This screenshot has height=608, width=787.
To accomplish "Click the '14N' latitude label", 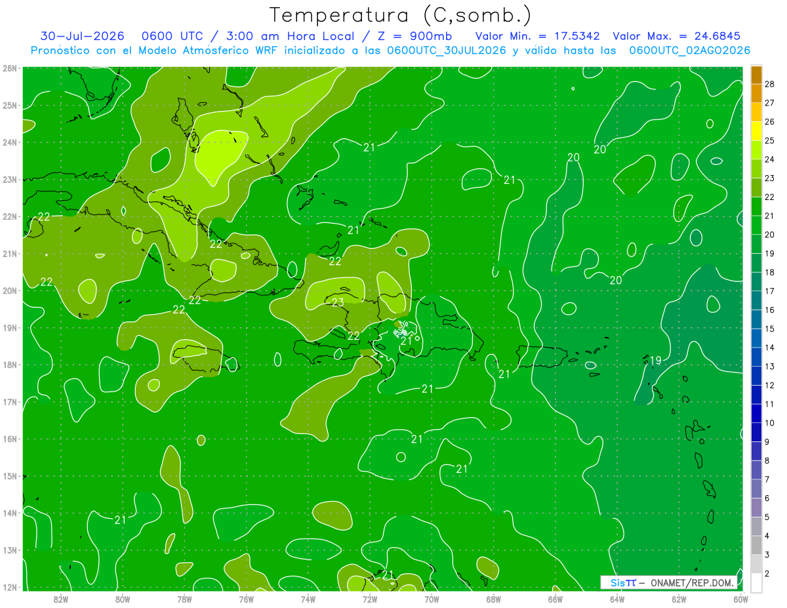I will coord(10,513).
